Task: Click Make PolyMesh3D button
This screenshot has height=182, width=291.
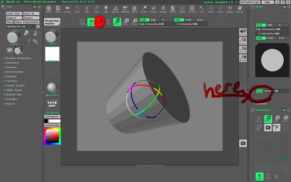Action: point(27,22)
